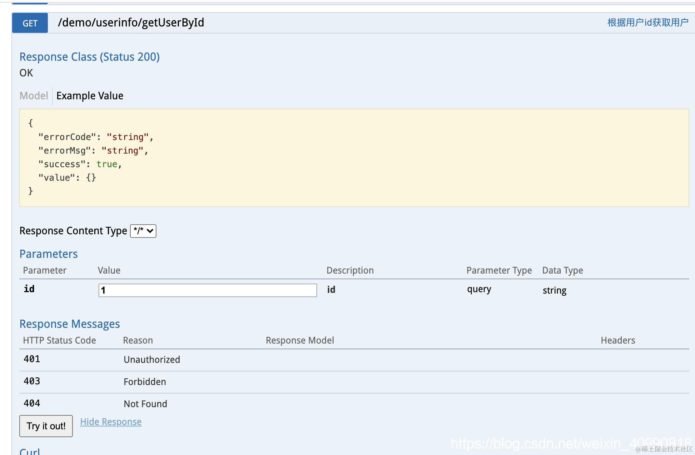Viewport: 695px width, 455px height.
Task: Click the Chinese endpoint description link
Action: pos(647,22)
